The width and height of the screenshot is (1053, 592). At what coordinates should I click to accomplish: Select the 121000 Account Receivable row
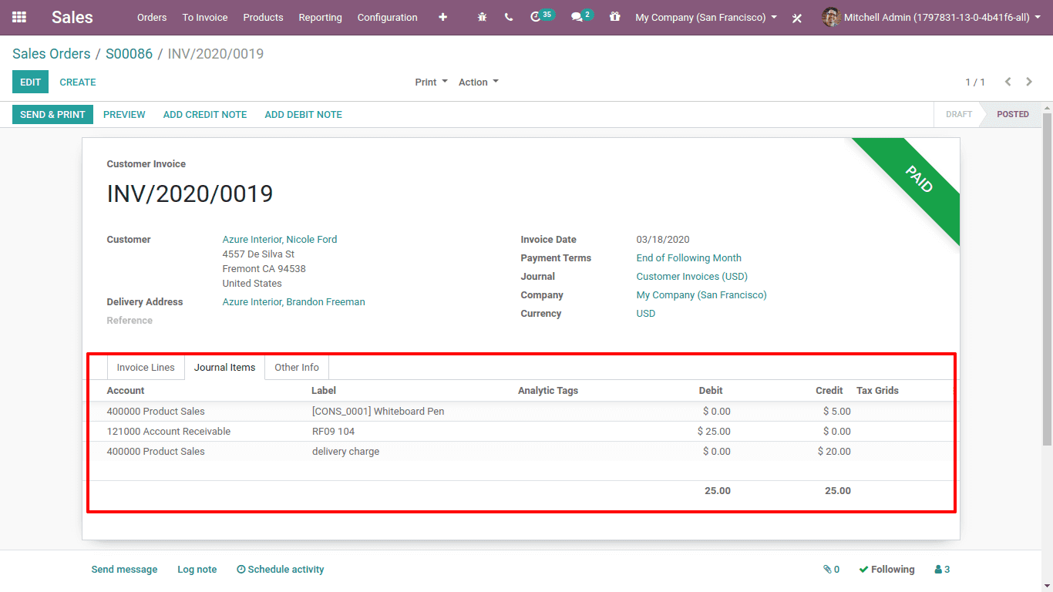tap(520, 432)
